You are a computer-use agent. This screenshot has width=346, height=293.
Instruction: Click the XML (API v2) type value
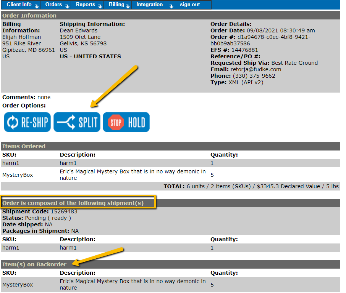pyautogui.click(x=246, y=83)
